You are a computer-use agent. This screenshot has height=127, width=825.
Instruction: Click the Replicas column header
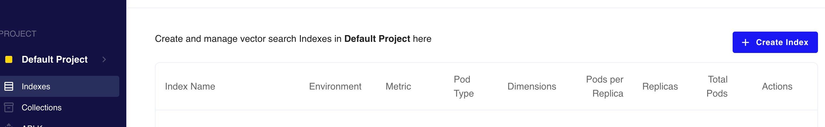click(x=660, y=86)
